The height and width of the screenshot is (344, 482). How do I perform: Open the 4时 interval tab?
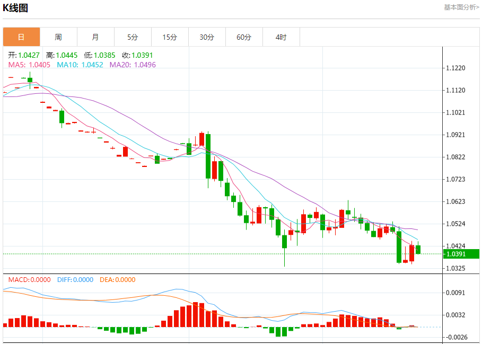tap(281, 37)
